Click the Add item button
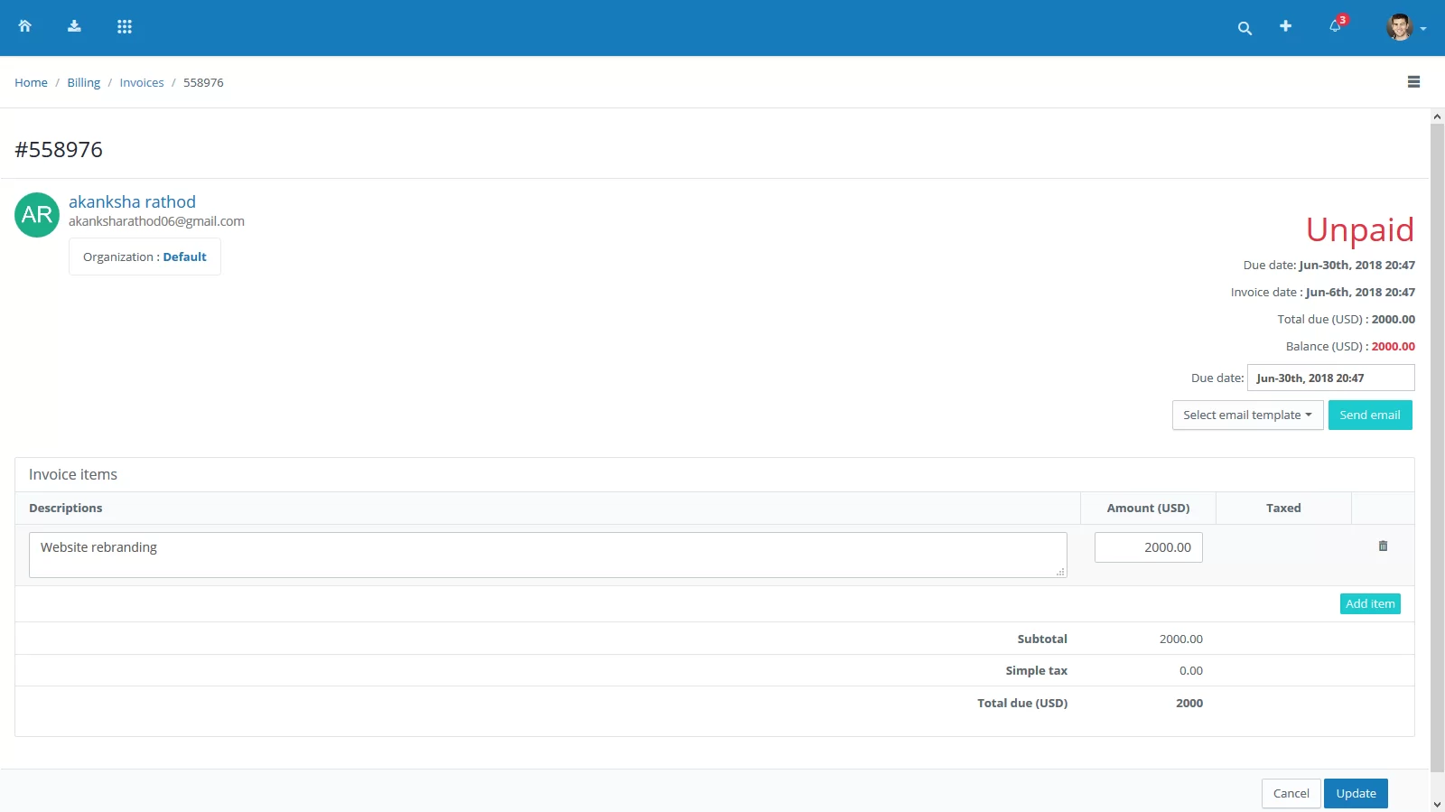Viewport: 1445px width, 812px height. tap(1369, 604)
